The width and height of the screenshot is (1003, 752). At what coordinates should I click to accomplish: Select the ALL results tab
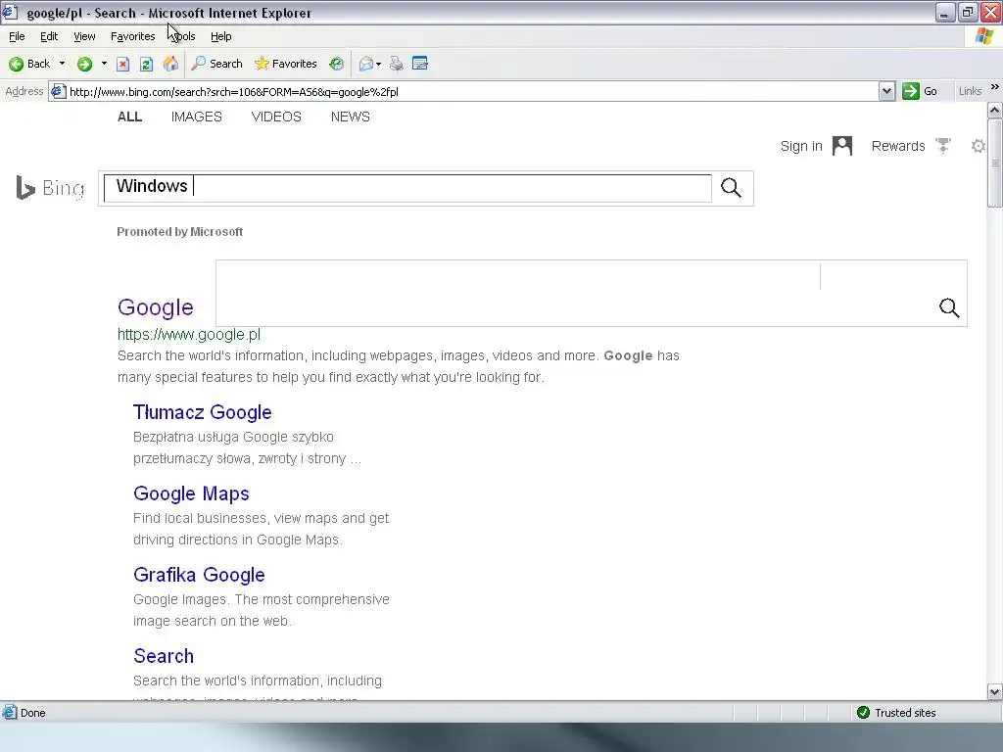(x=129, y=117)
